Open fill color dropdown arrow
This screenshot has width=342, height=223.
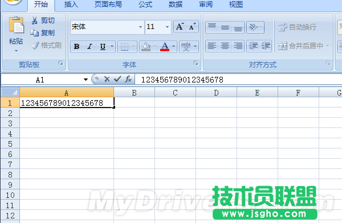coord(154,47)
